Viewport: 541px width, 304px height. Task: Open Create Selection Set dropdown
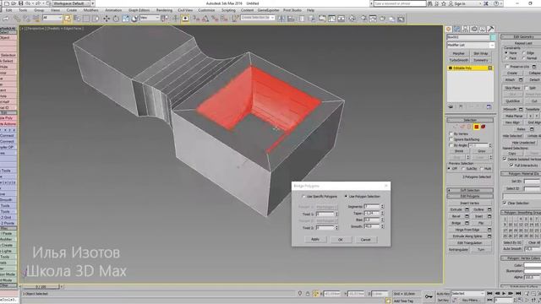coord(257,18)
